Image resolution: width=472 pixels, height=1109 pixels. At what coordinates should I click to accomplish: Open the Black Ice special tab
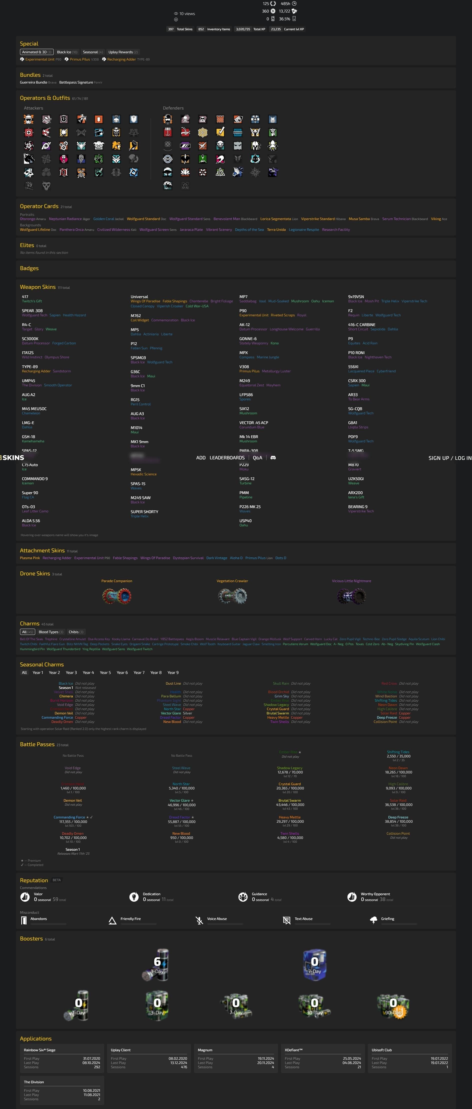pyautogui.click(x=67, y=52)
